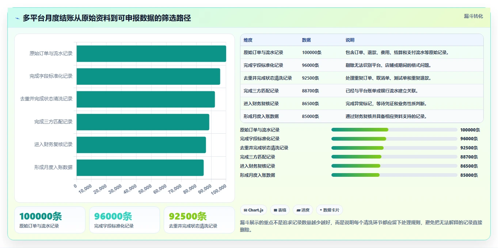Image resolution: width=498 pixels, height=248 pixels.
Task: Click the Chart.js chip
Action: click(254, 210)
